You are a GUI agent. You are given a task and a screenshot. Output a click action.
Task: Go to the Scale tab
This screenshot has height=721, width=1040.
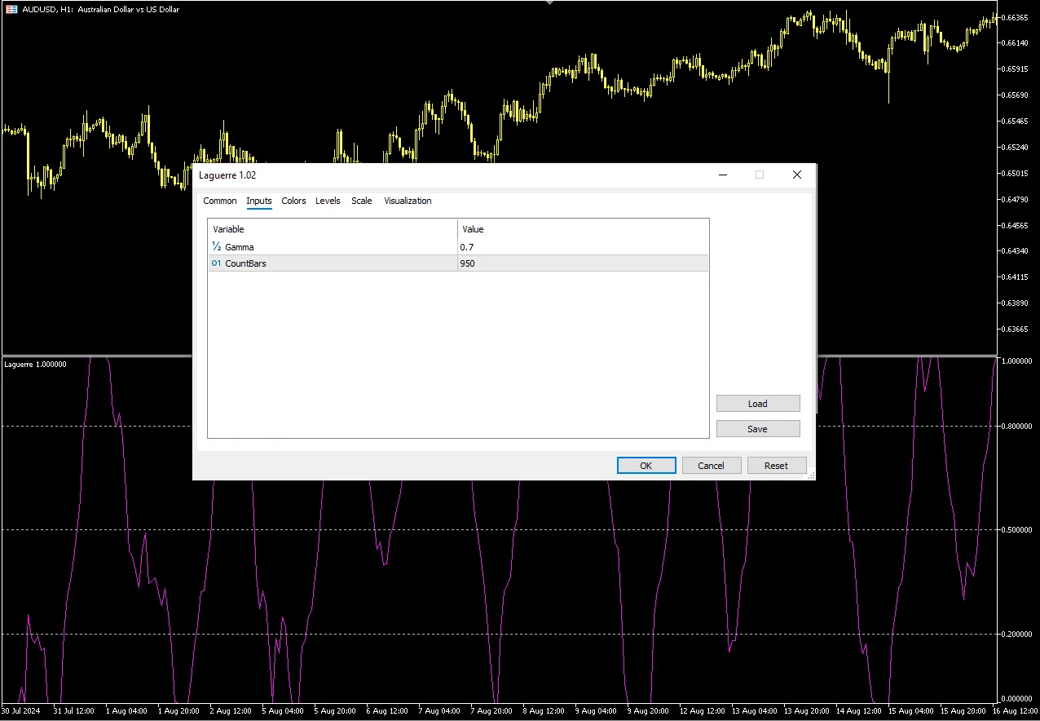click(362, 201)
